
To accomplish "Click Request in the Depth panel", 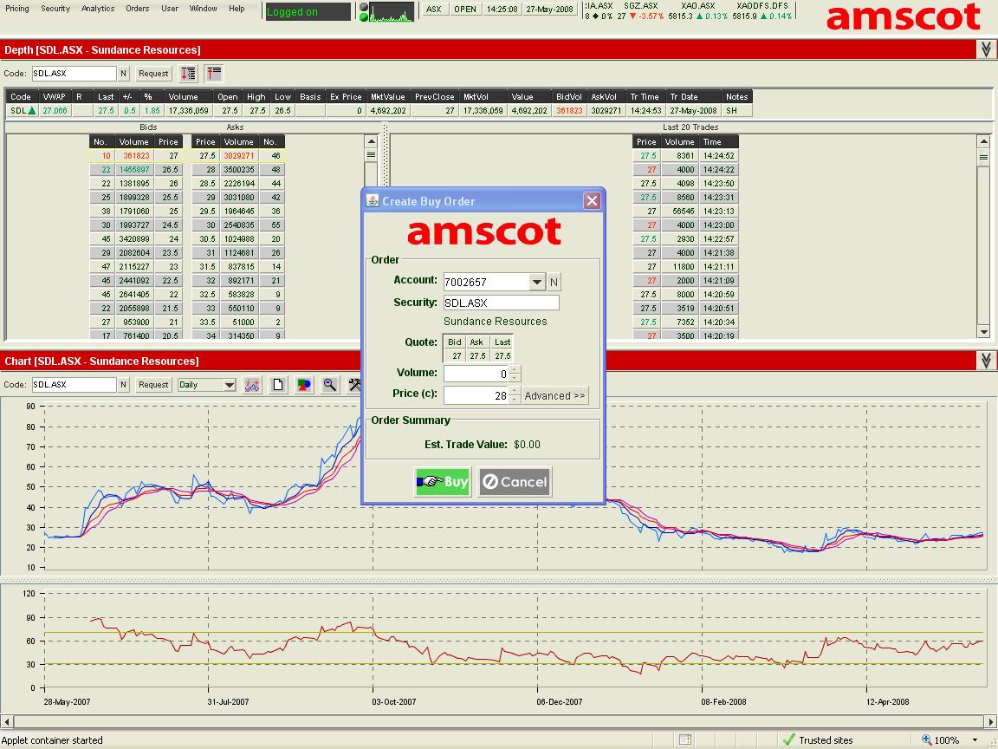I will [x=153, y=73].
